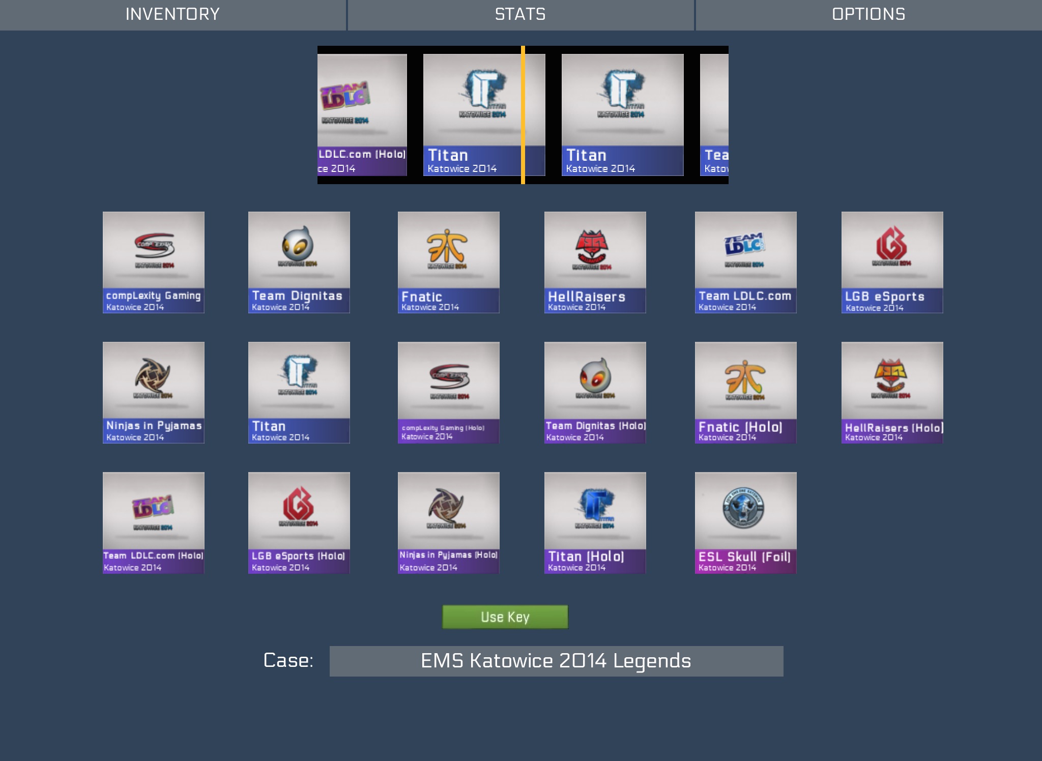Select the Titan (Holo) sticker
Screen dimensions: 1042x761
pyautogui.click(x=595, y=522)
